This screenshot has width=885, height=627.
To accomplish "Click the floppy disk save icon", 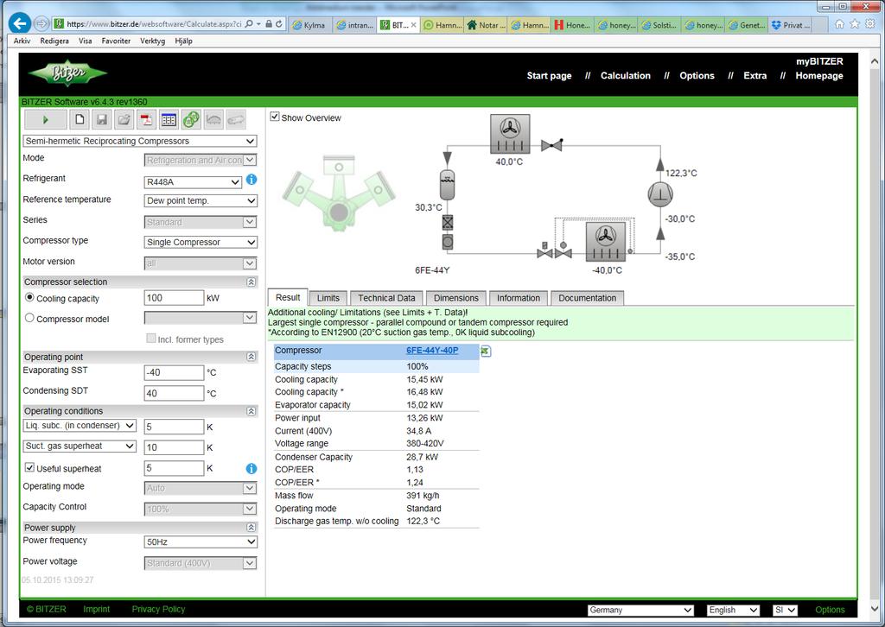I will pyautogui.click(x=102, y=119).
